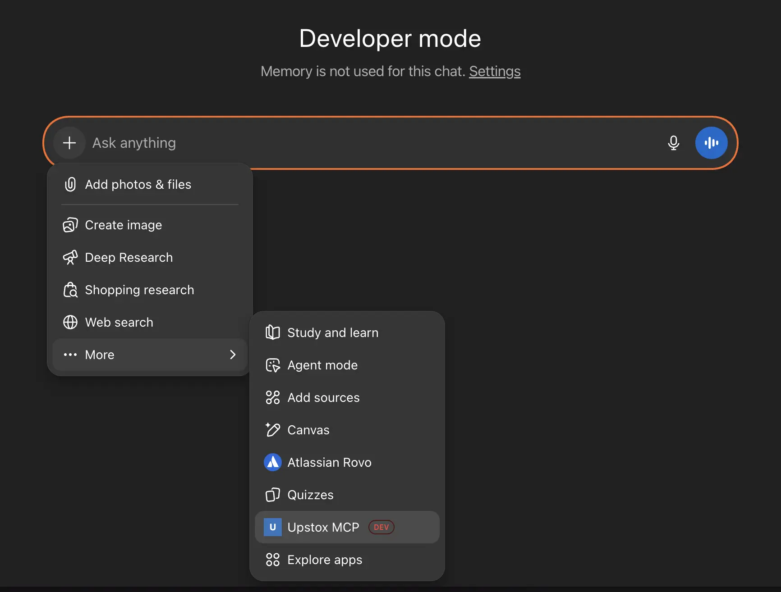This screenshot has width=781, height=592.
Task: Open voice mode with the blue waveform icon
Action: pos(711,143)
